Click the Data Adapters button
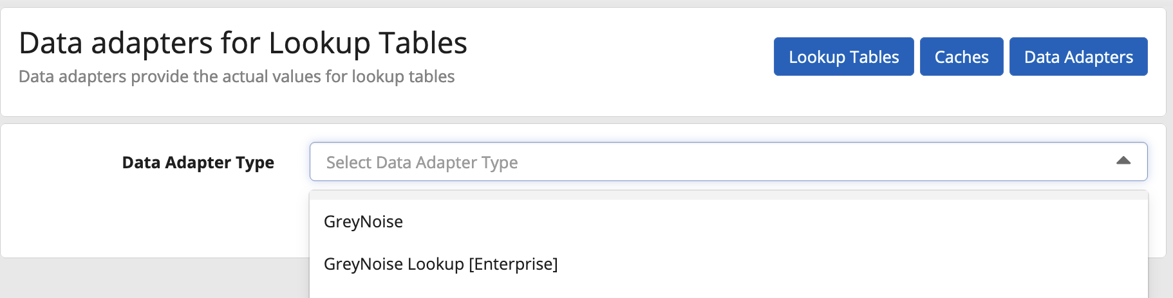 click(x=1078, y=57)
